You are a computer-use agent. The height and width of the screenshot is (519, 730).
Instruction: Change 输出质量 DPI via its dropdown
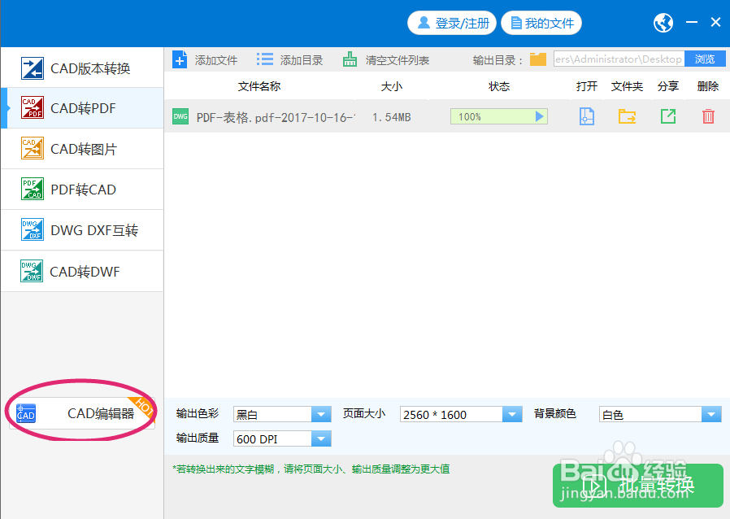click(x=321, y=438)
